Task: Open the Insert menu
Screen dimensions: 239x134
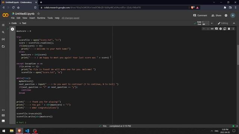Action: 32,18
